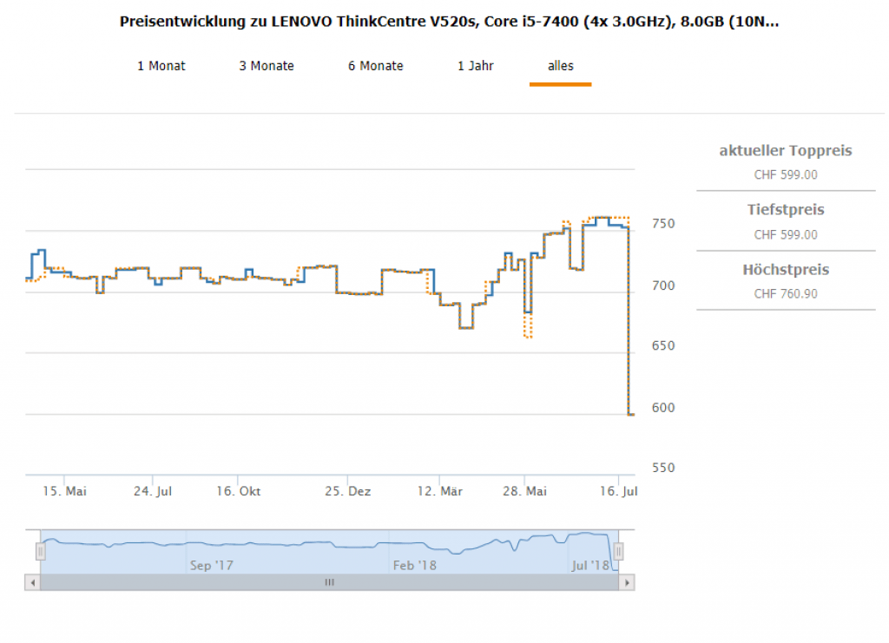Click the navigator scroll left arrow
889x643 pixels.
(32, 582)
